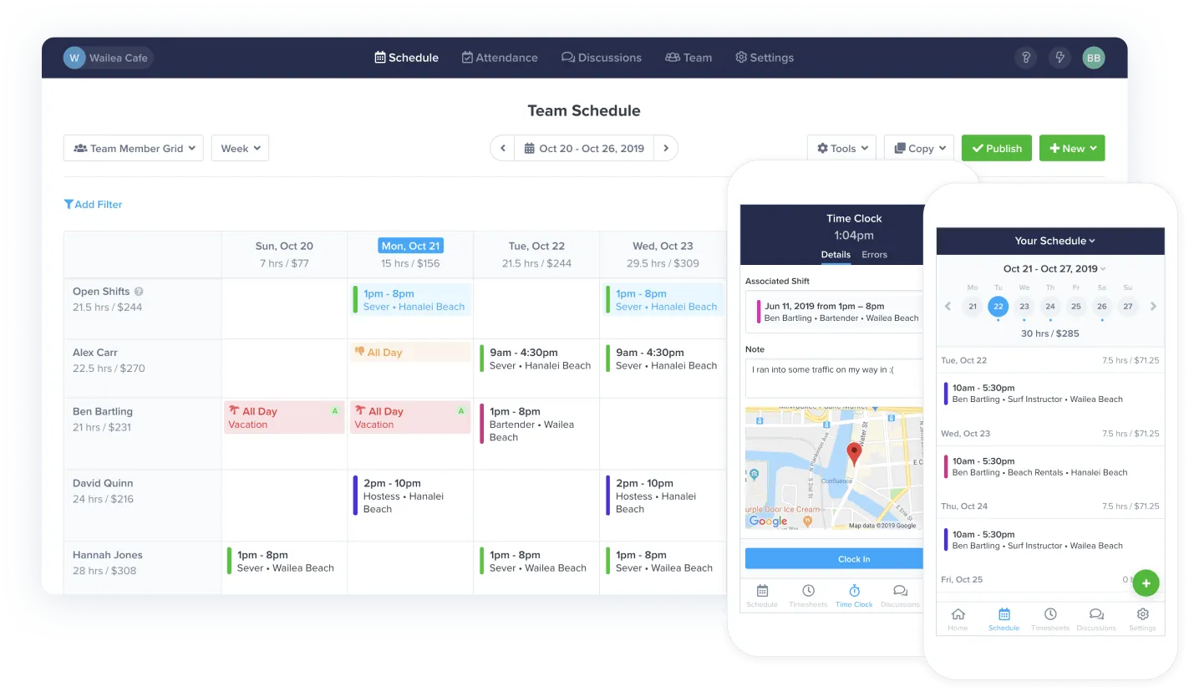The width and height of the screenshot is (1189, 692).
Task: Open the Team nav tab
Action: 689,58
